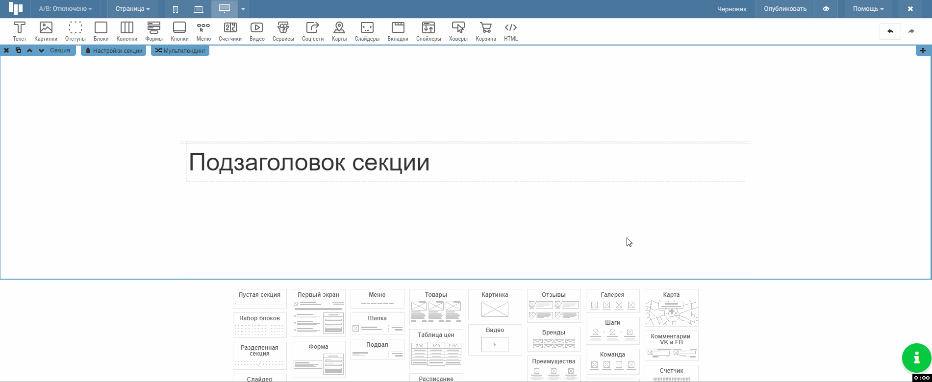Move section up with arrow
The height and width of the screenshot is (382, 932).
coord(29,50)
